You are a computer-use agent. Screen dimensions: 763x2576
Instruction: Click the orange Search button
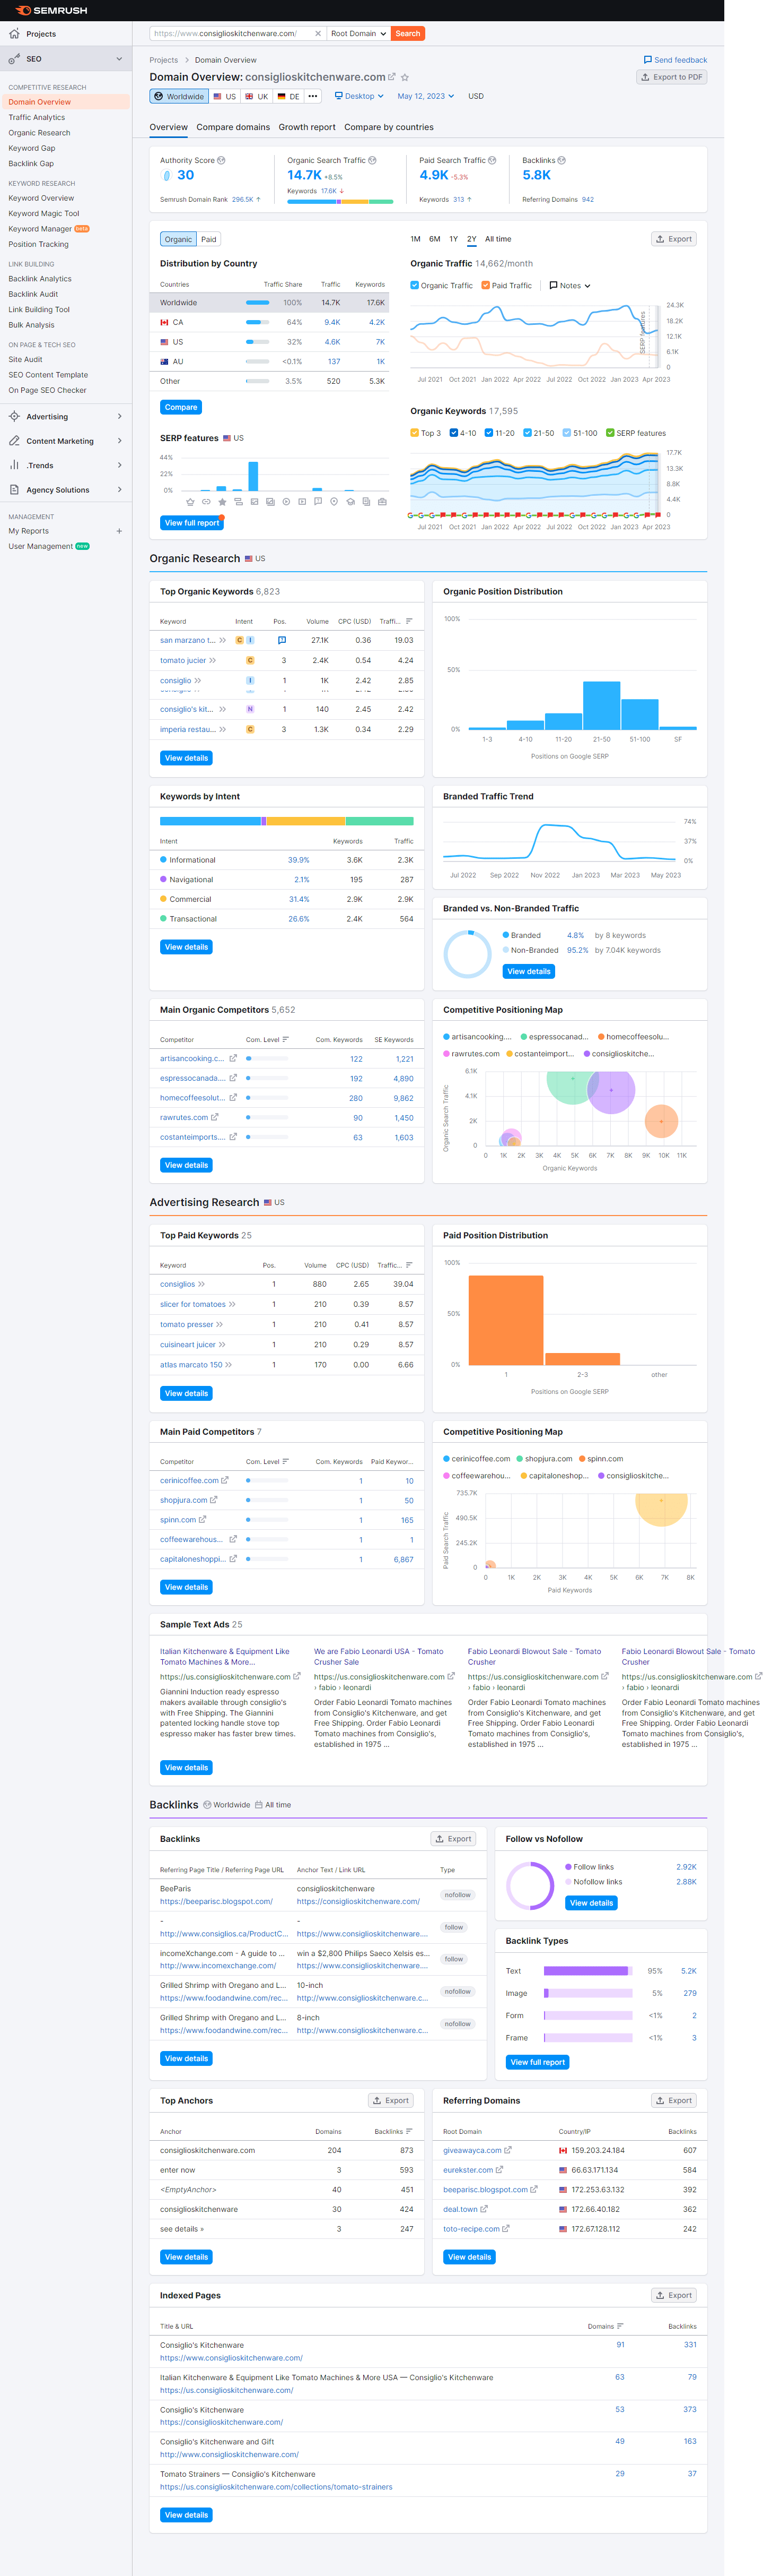tap(407, 34)
